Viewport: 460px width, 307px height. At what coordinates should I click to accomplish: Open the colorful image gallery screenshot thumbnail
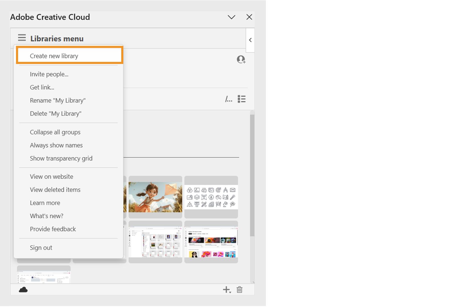(x=211, y=242)
